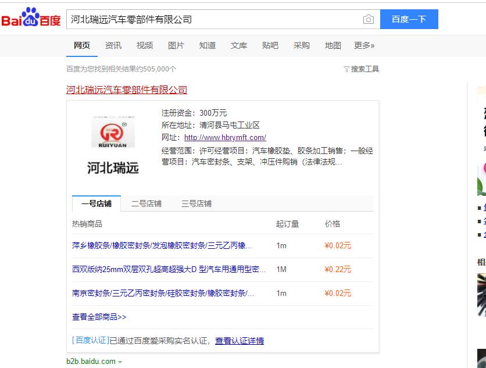Click the b2b.baidu.com source URL
Viewport: 486px width, 368px height.
click(91, 362)
